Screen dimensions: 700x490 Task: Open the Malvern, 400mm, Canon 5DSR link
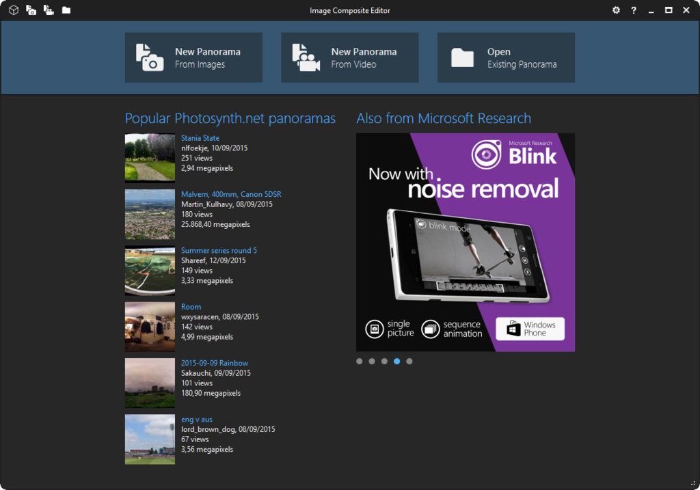[231, 194]
